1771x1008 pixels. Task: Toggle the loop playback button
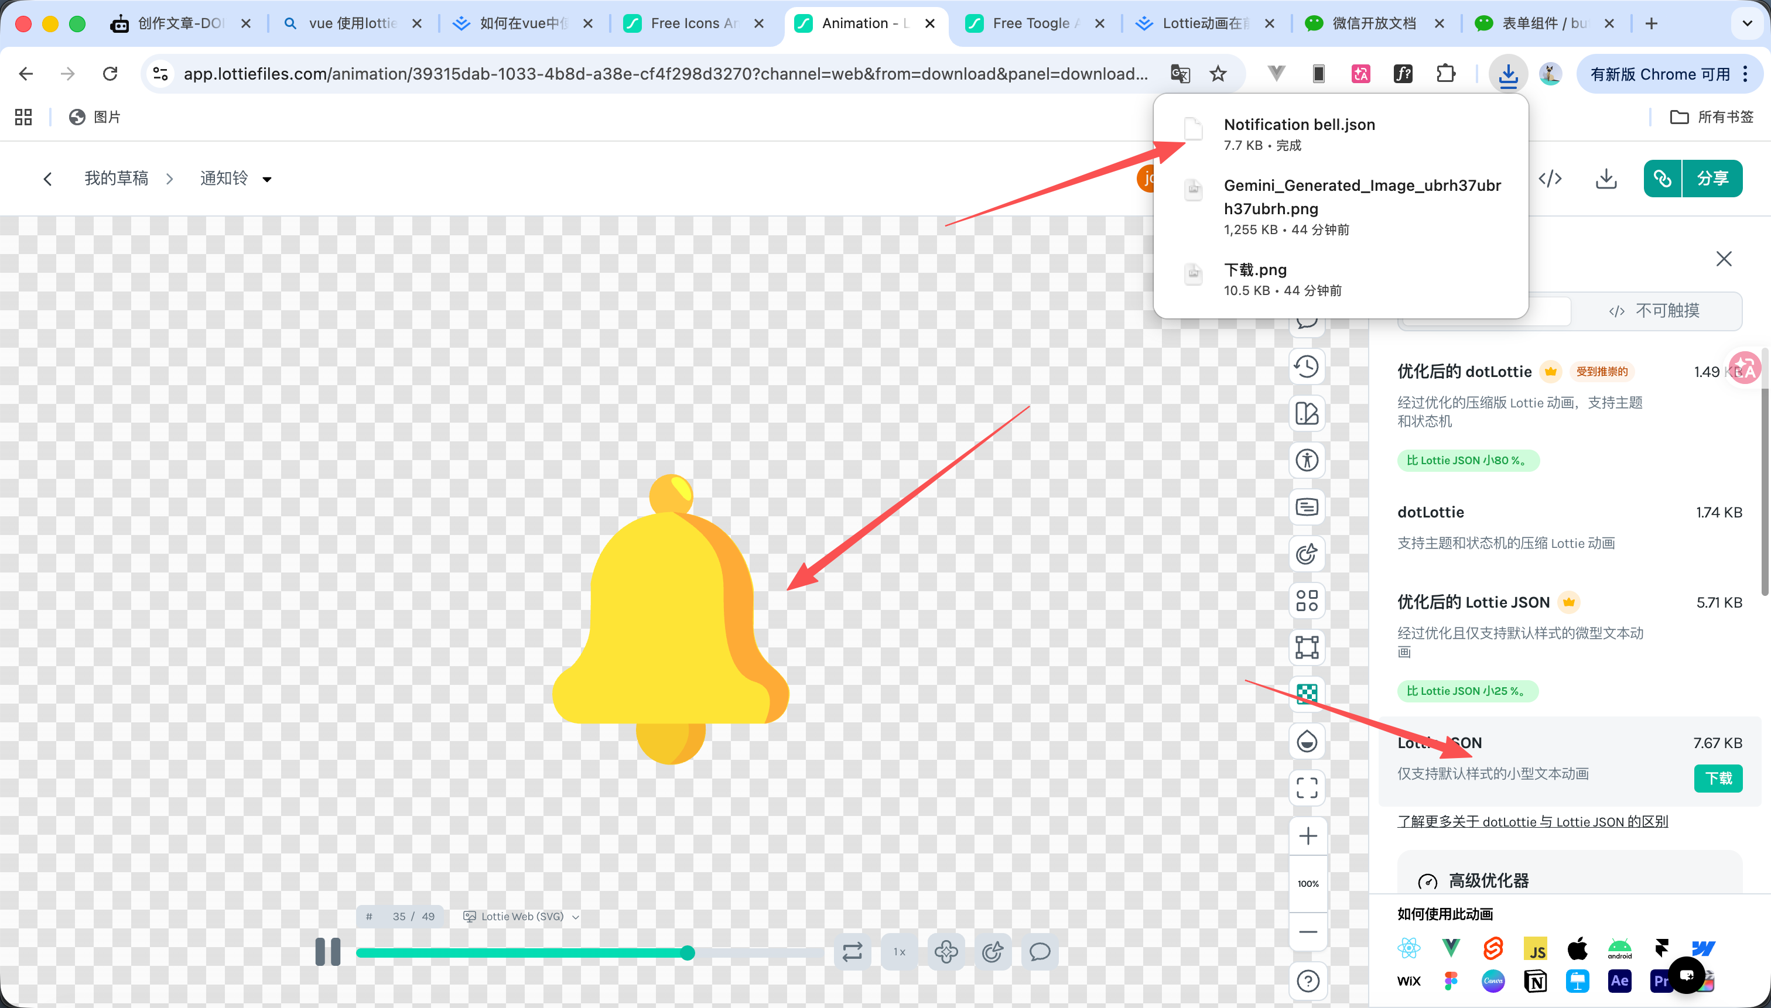[x=853, y=952]
